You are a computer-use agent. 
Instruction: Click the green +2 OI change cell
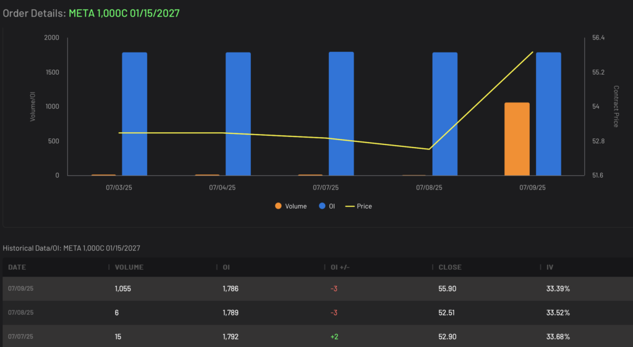point(334,337)
